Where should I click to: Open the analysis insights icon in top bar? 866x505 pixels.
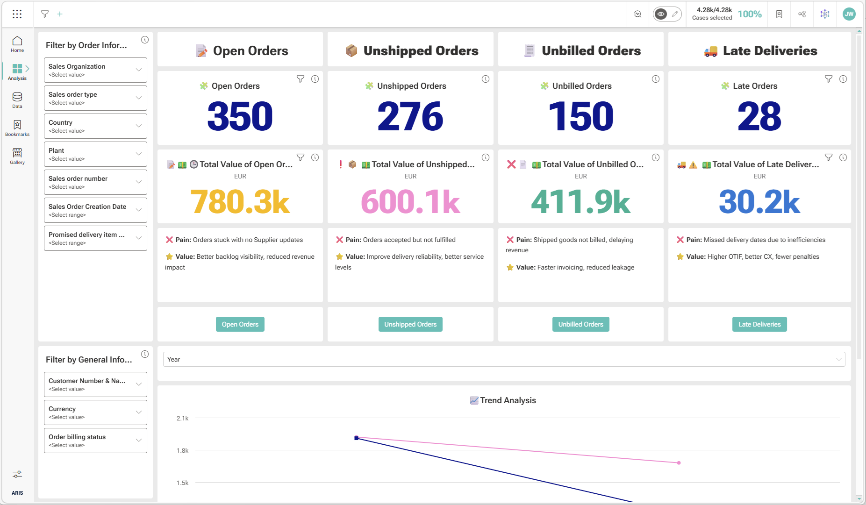tap(637, 14)
